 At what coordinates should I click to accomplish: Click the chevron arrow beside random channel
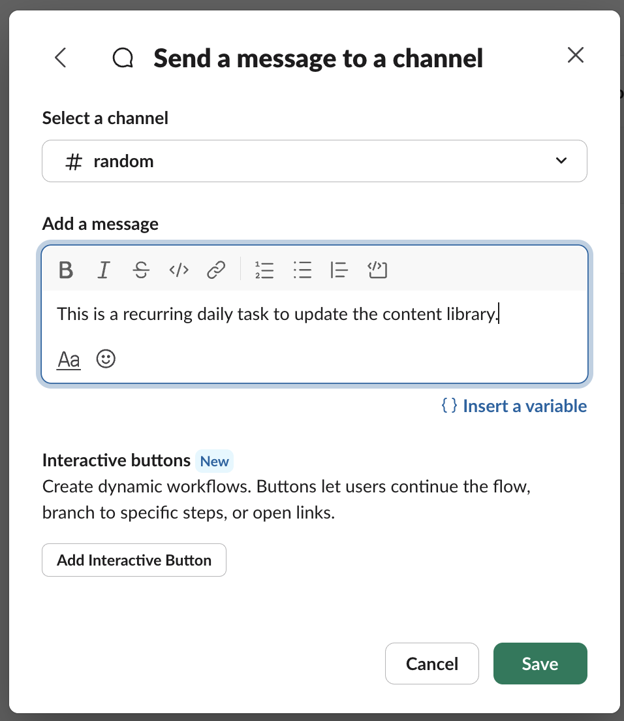(561, 161)
